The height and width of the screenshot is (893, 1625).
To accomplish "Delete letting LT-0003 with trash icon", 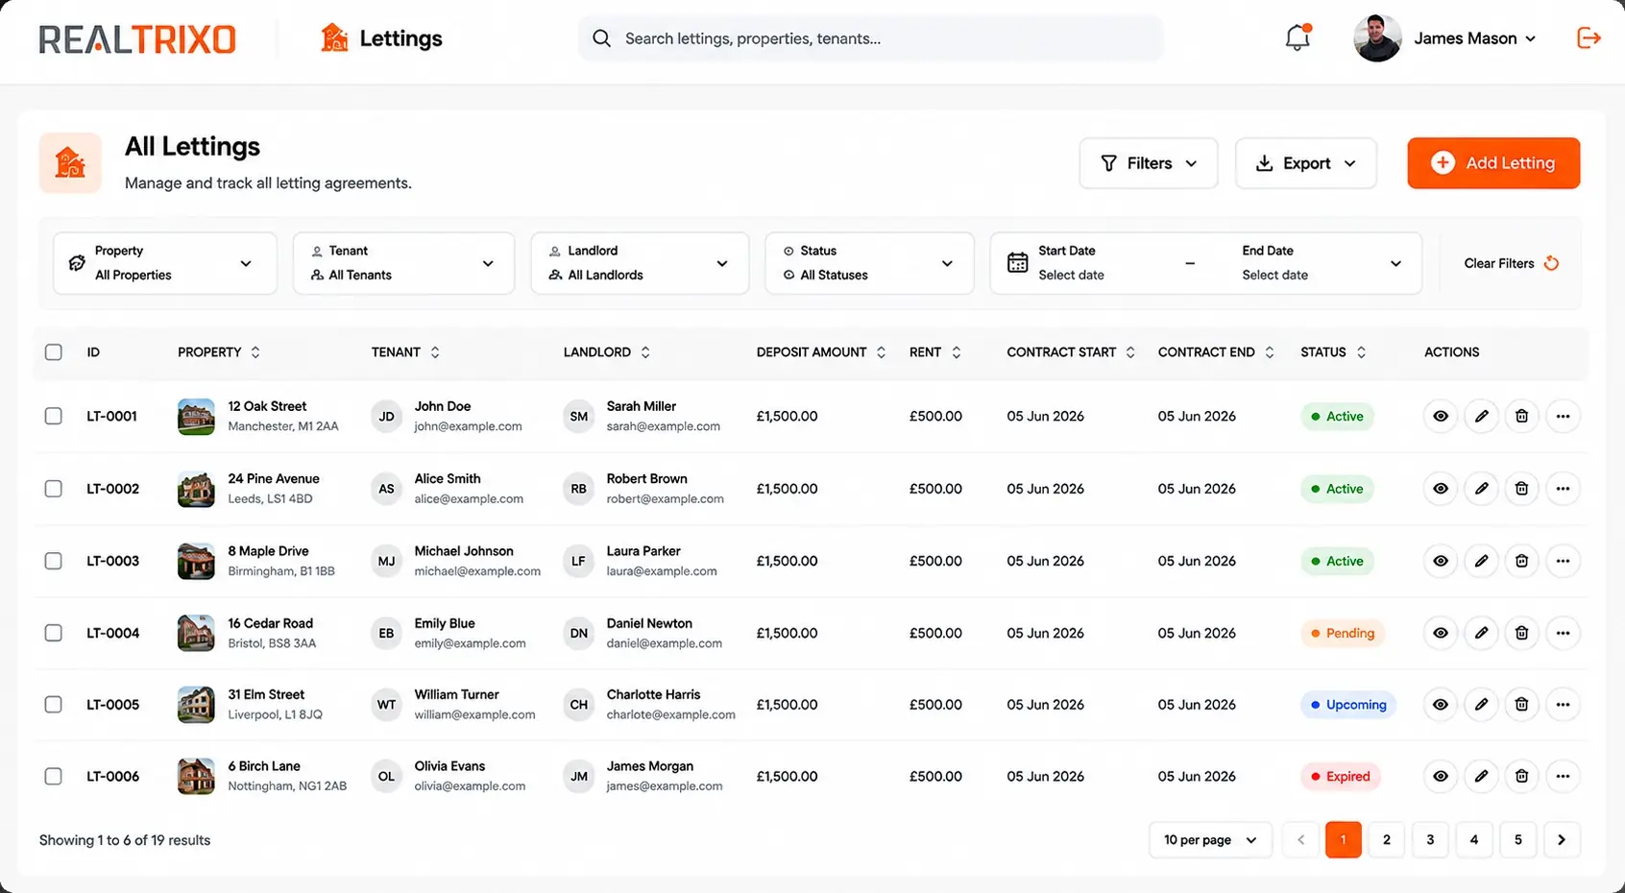I will coord(1522,561).
